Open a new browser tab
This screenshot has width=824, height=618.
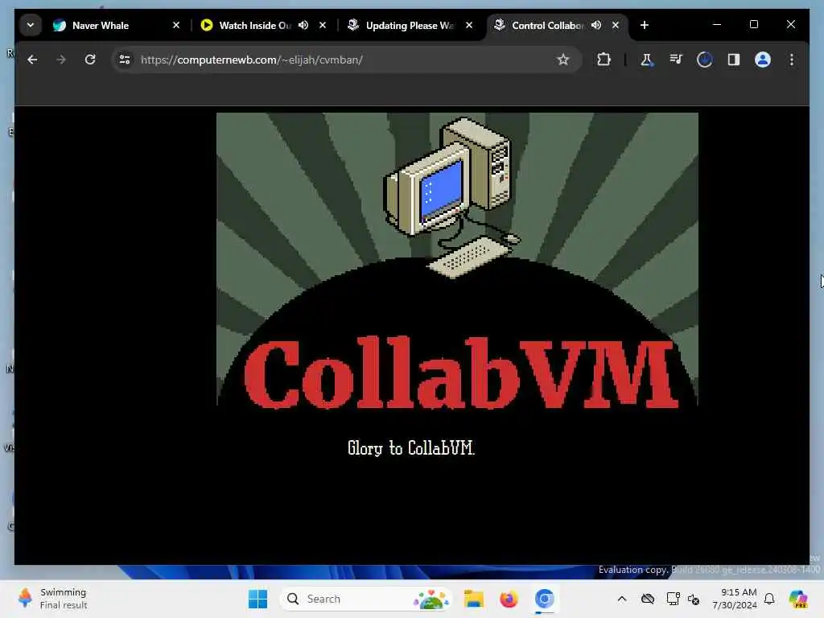(x=645, y=25)
